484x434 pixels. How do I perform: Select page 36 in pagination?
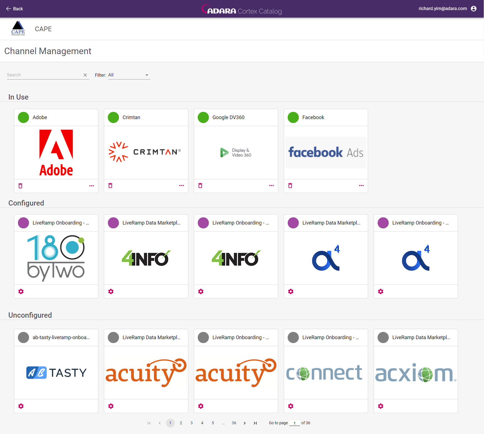point(234,423)
